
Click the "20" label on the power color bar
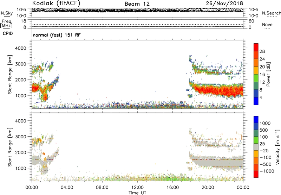(262, 67)
